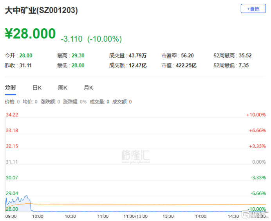Click the price change -3.110 (-10.00%)
The width and height of the screenshot is (271, 221).
pos(91,39)
